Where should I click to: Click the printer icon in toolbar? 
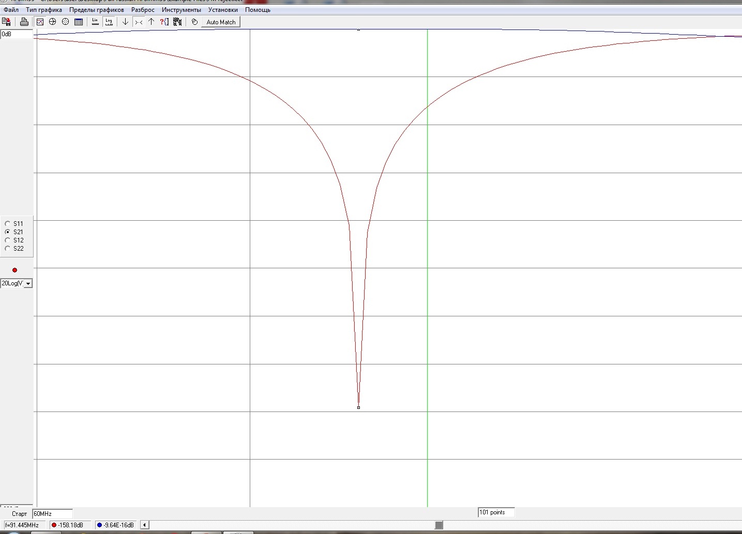point(24,22)
